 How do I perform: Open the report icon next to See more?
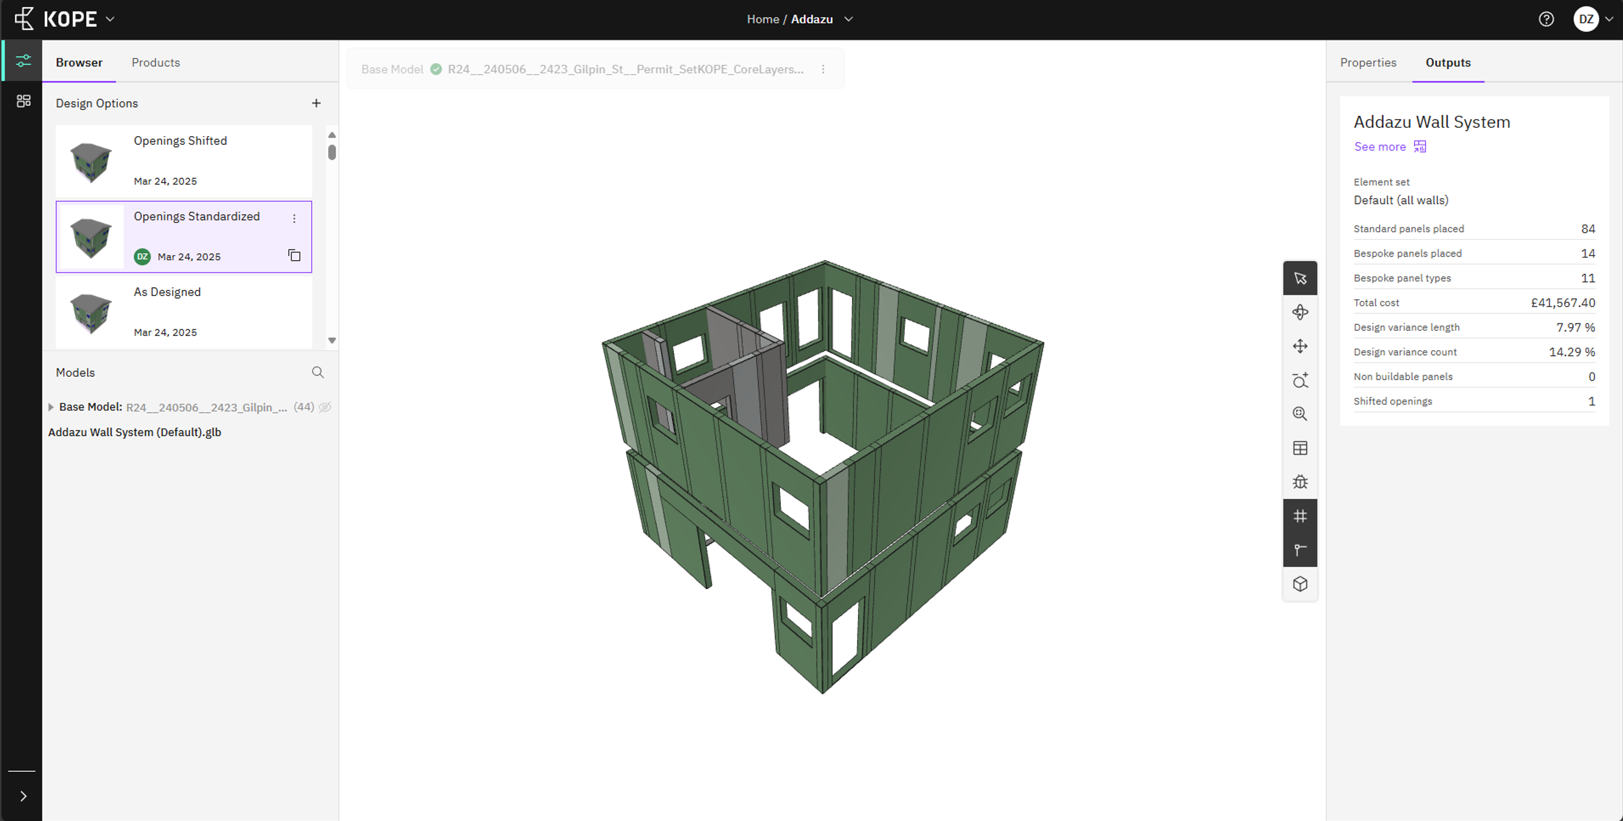[x=1419, y=146]
